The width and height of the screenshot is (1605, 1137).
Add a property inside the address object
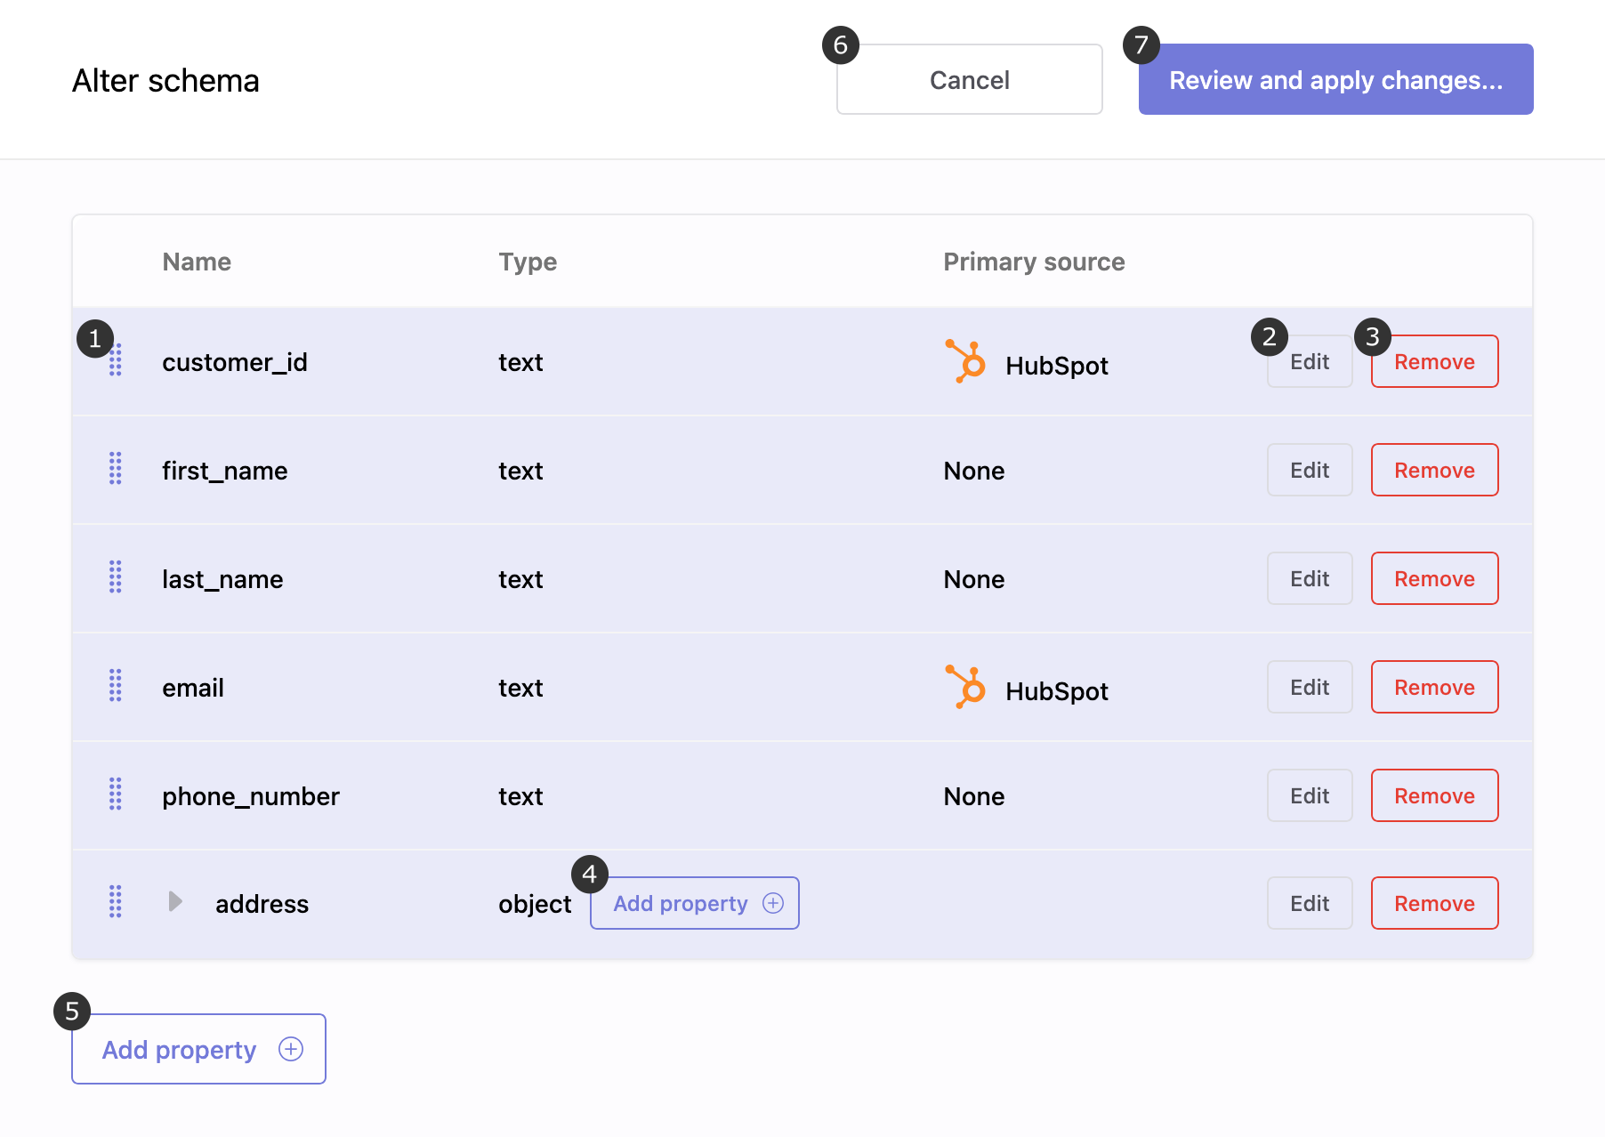pyautogui.click(x=694, y=903)
